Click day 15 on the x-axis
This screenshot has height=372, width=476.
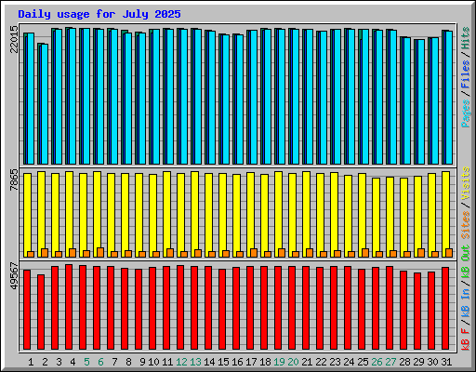[x=223, y=362]
